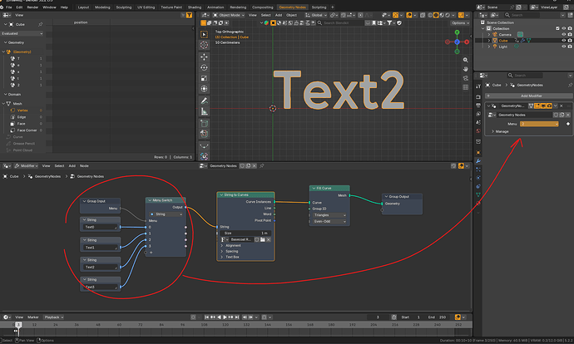Select the Cursor tool in viewport toolbar
574x344 pixels.
(x=205, y=45)
